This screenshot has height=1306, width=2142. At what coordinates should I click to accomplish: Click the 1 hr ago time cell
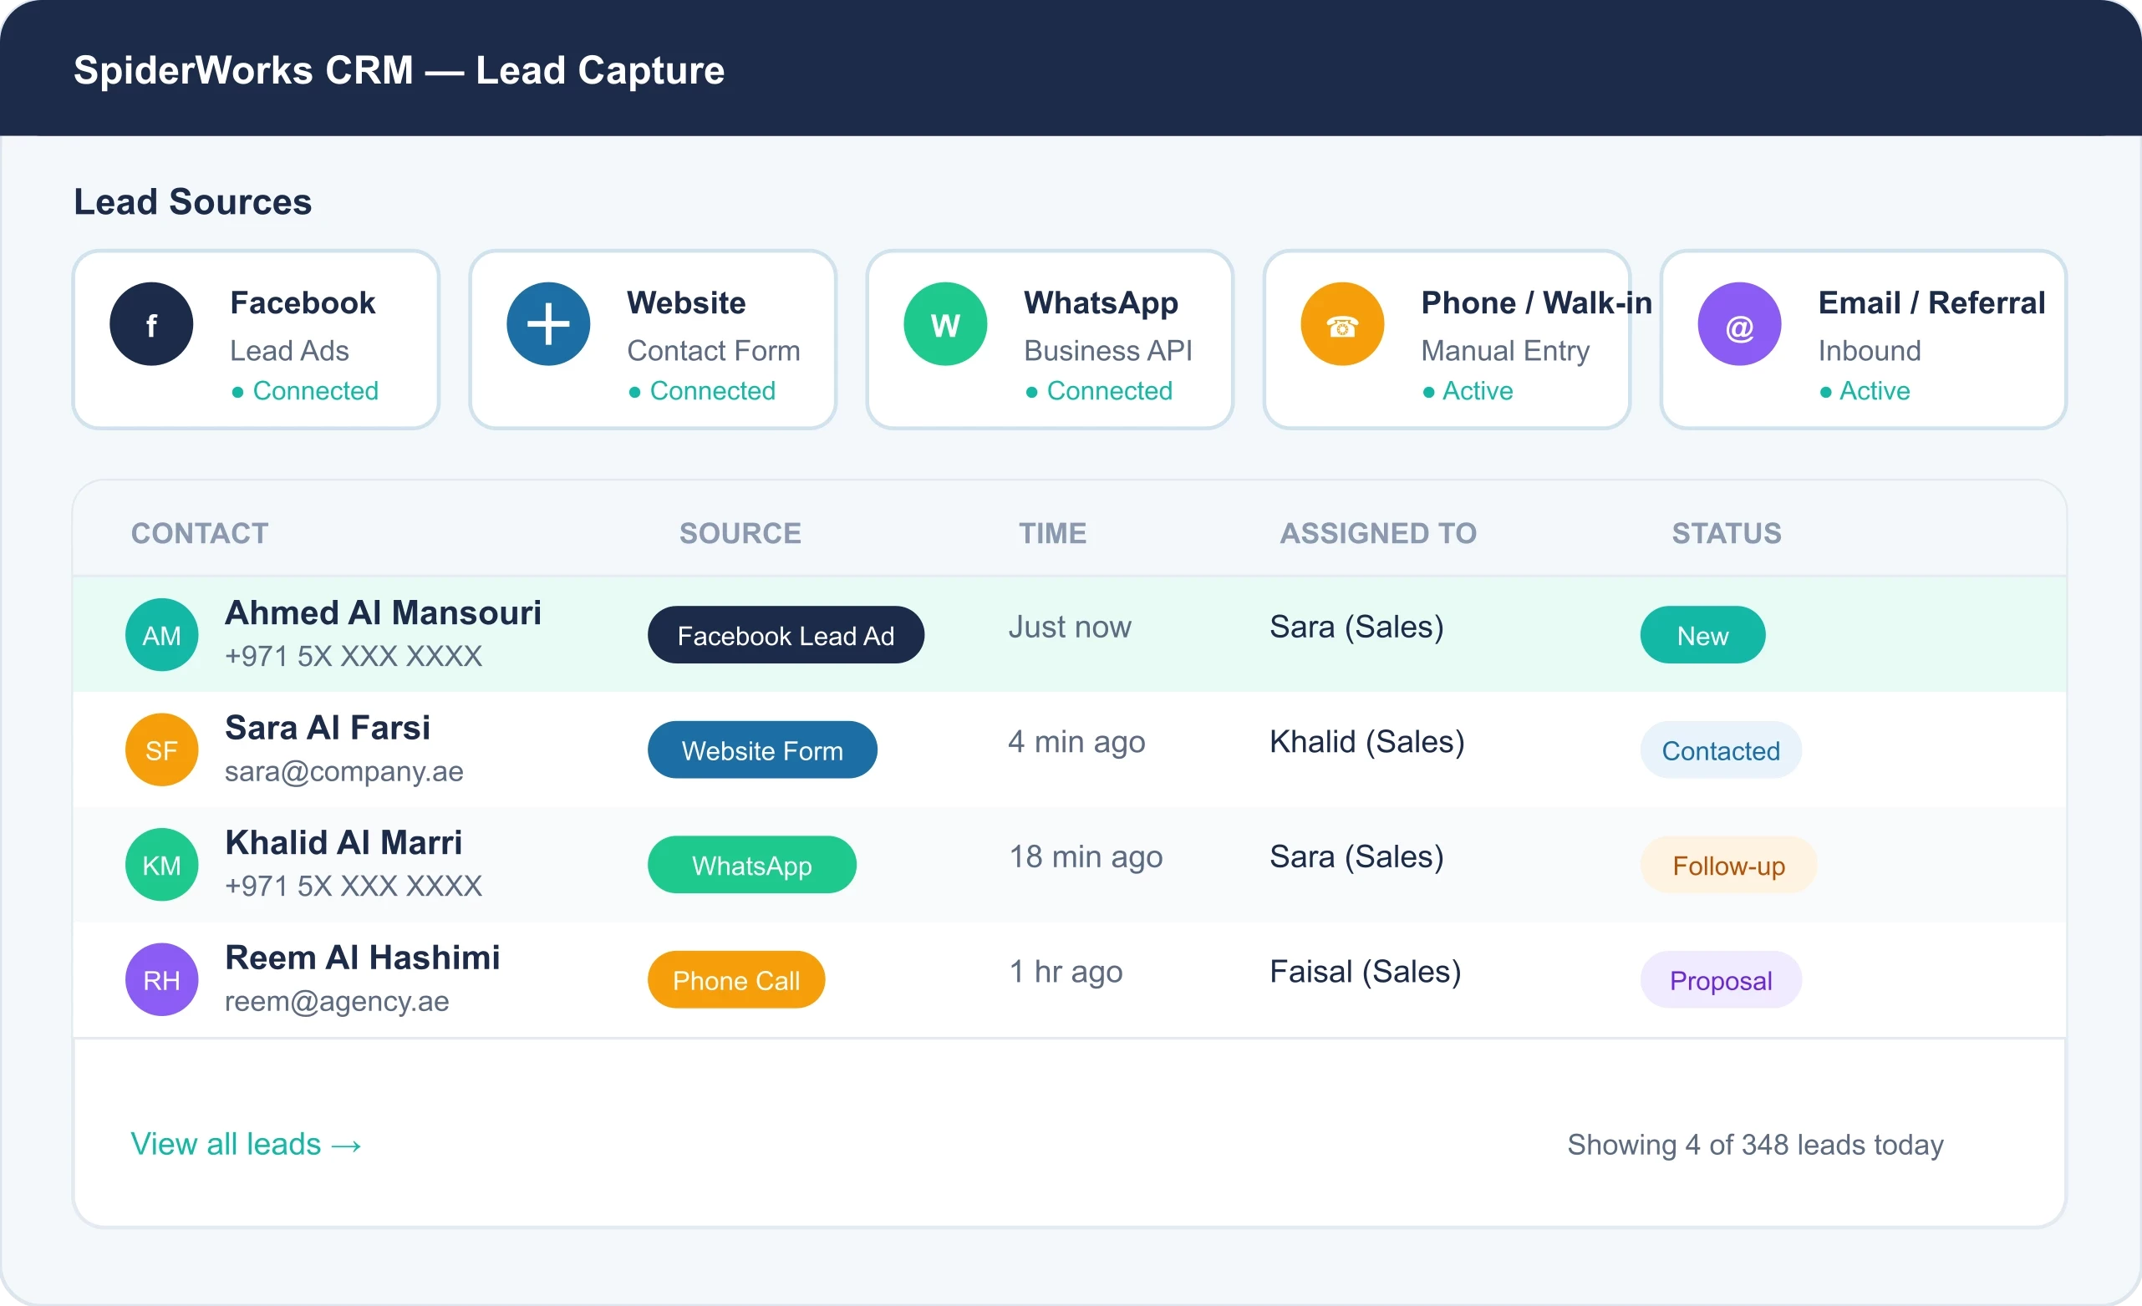pyautogui.click(x=1066, y=971)
